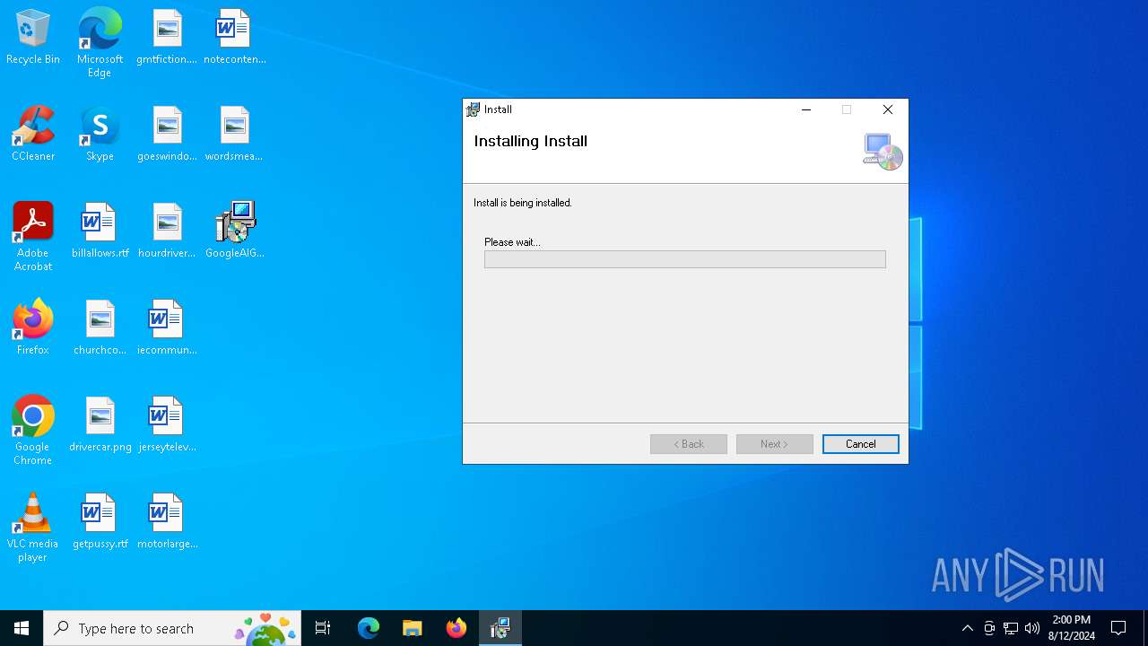The width and height of the screenshot is (1148, 646).
Task: Click the disabled Next button
Action: point(775,444)
